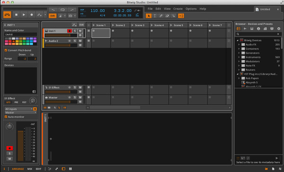
Task: Adjust the S1 Effect send knob
Action: point(33,101)
